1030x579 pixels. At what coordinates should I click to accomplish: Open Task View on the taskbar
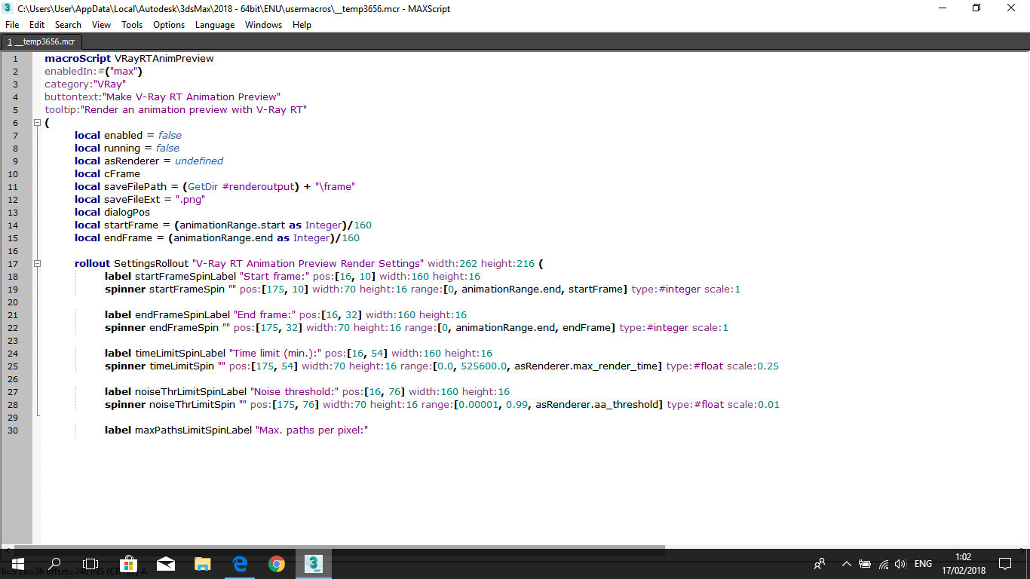click(90, 563)
